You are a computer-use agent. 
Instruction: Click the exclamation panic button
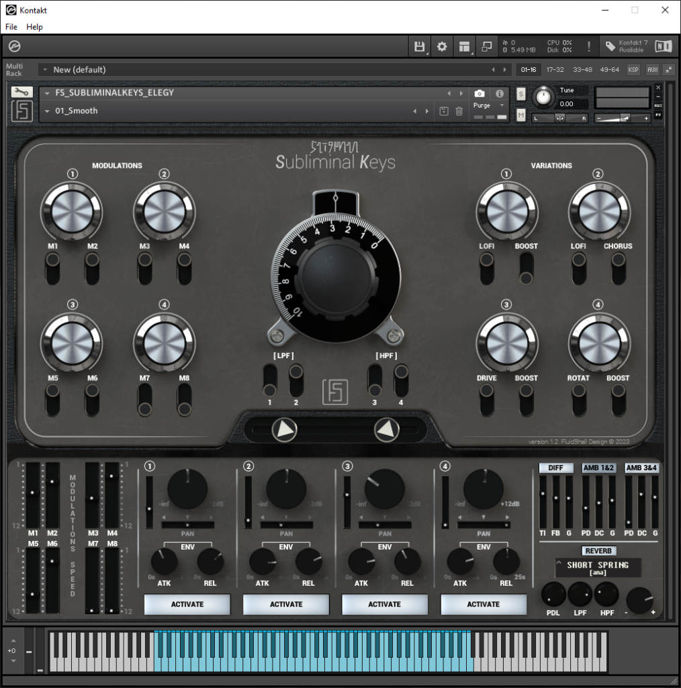pyautogui.click(x=588, y=46)
